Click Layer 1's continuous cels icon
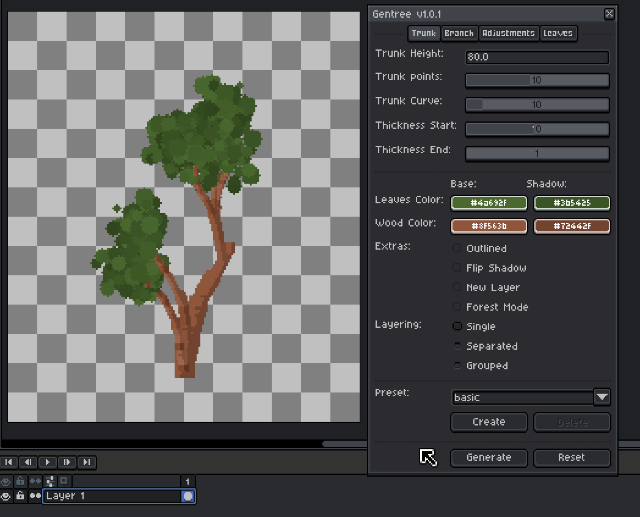The width and height of the screenshot is (640, 517). [x=35, y=496]
